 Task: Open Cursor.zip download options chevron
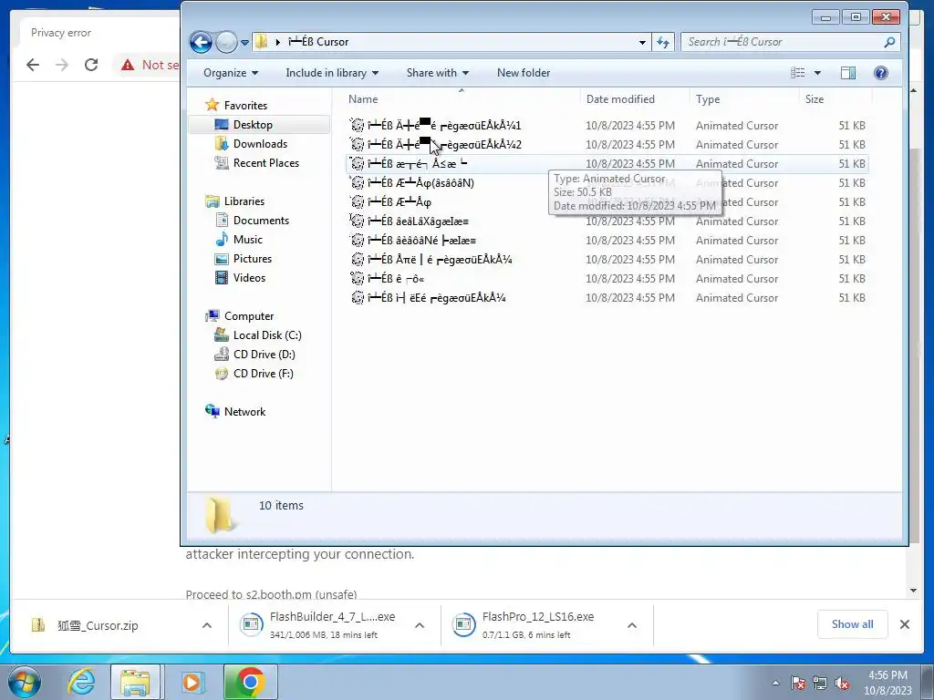point(207,625)
